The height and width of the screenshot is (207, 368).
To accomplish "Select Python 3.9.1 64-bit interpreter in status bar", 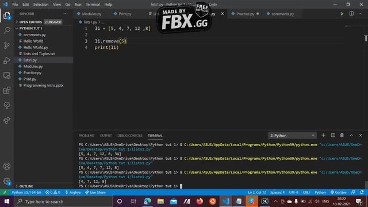I will (x=26, y=193).
